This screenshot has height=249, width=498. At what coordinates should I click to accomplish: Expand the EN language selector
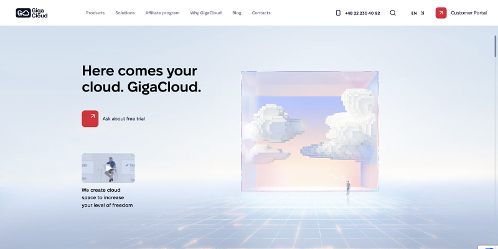click(418, 12)
